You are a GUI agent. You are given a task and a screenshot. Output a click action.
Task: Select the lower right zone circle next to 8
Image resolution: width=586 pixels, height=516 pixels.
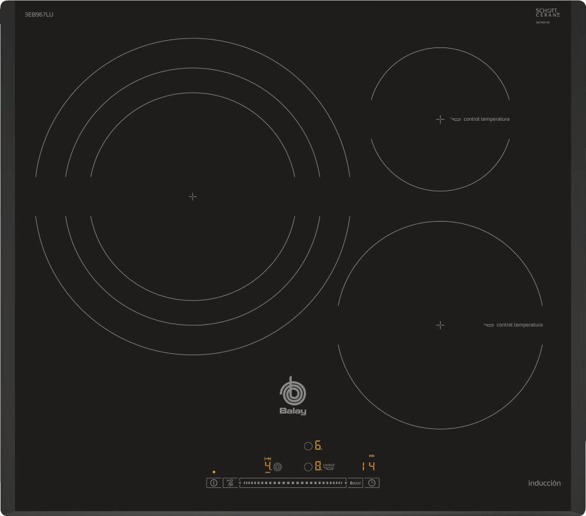coord(308,467)
